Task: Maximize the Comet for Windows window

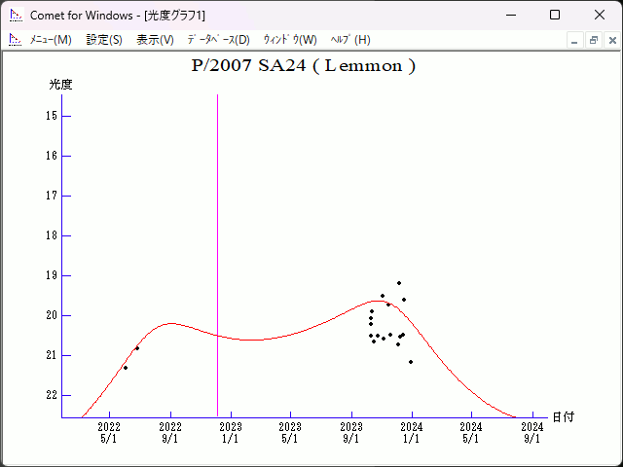Action: pos(555,16)
